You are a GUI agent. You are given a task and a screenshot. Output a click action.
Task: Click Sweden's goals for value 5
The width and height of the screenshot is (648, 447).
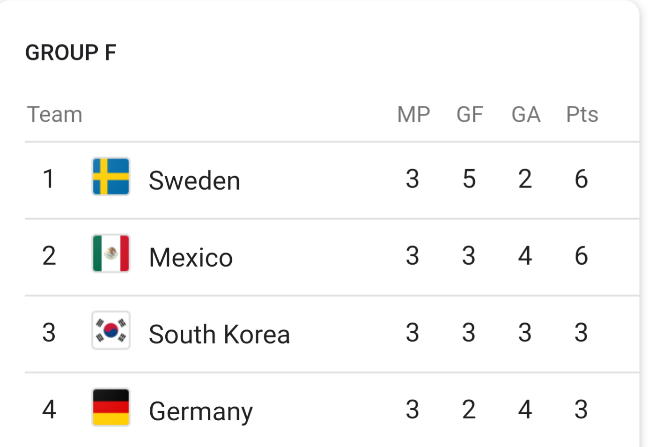(469, 179)
